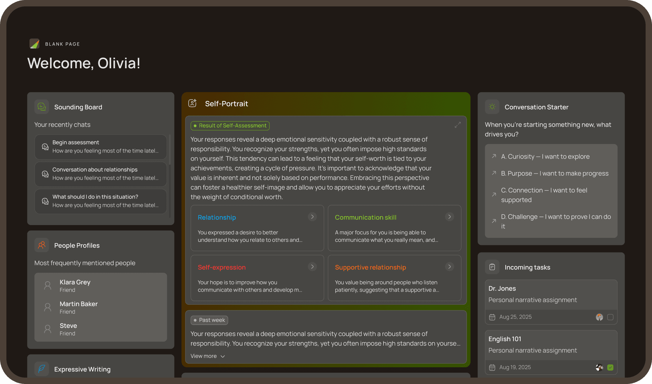Open the Dr. Jones task card
This screenshot has width=652, height=384.
551,302
